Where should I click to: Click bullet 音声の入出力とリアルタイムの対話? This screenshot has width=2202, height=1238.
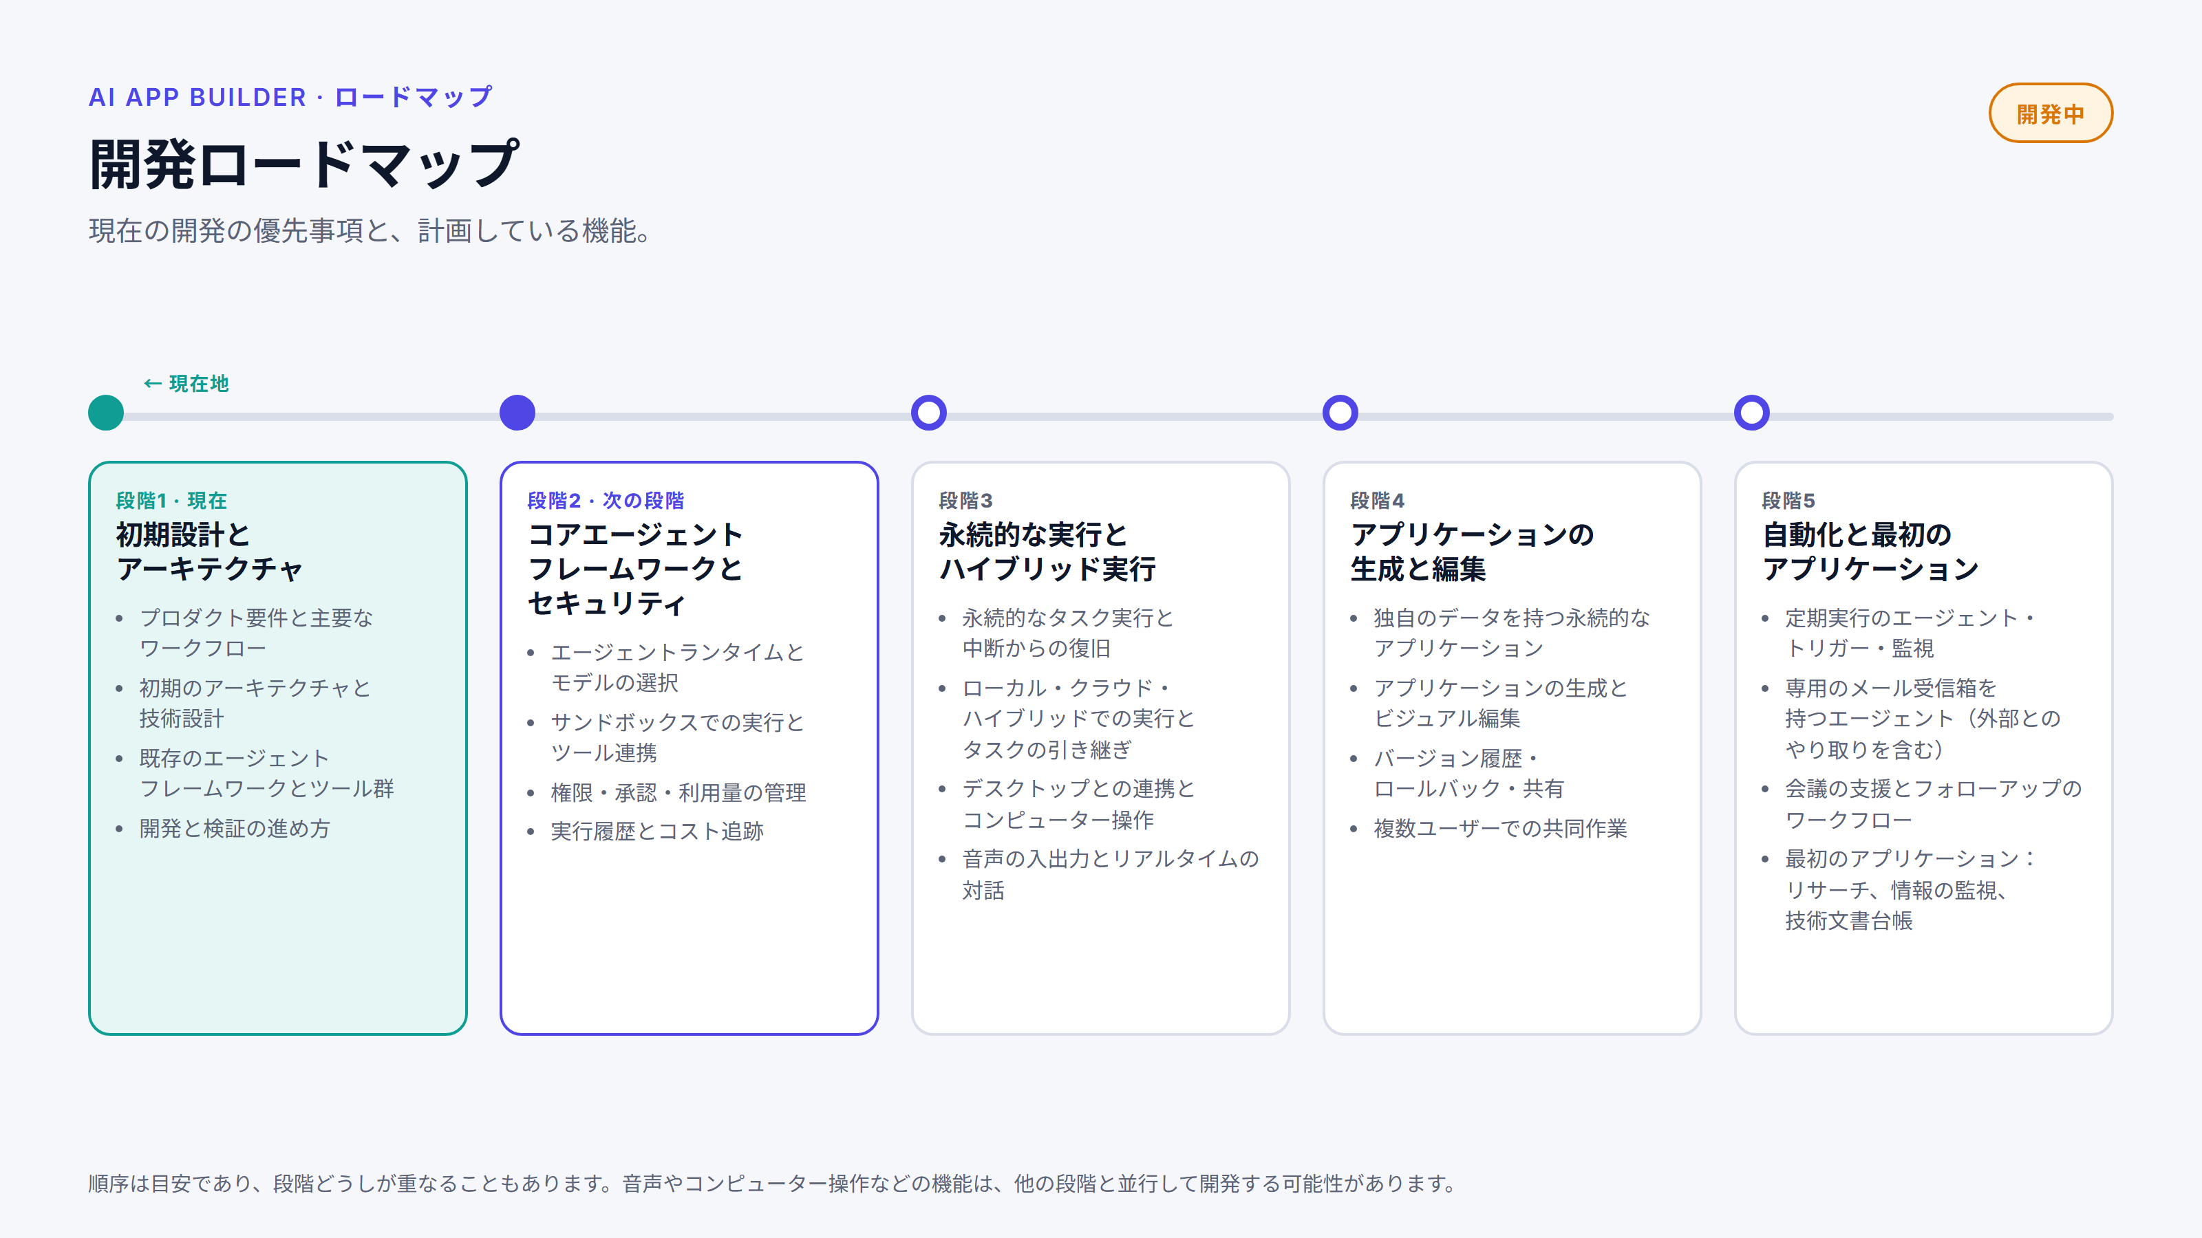point(1111,873)
